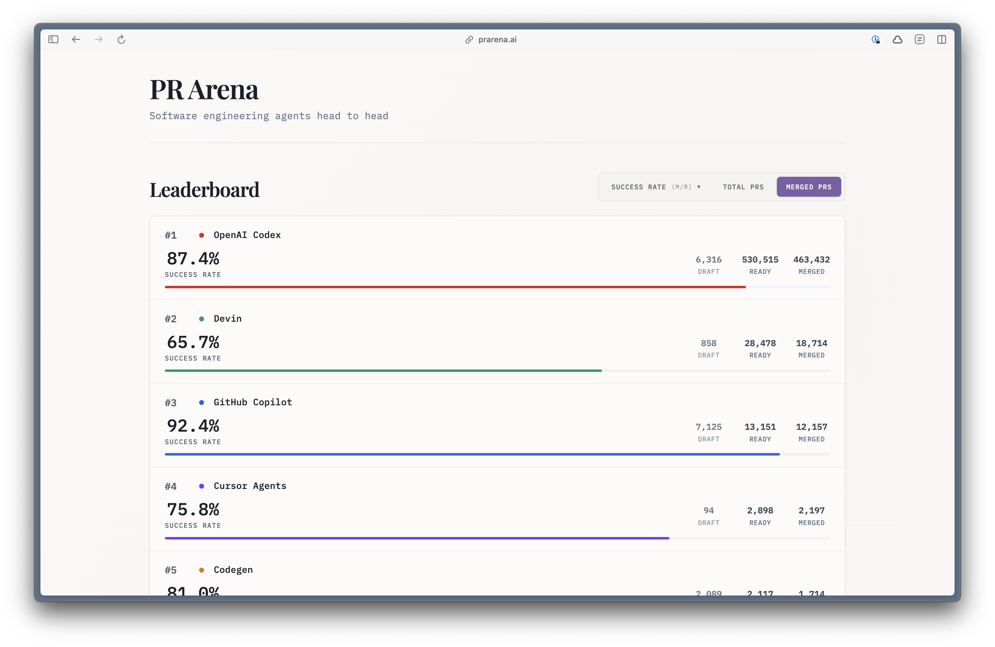Click Copilot's 7,125 draft count
Viewport: 995px width, 647px height.
tap(709, 427)
